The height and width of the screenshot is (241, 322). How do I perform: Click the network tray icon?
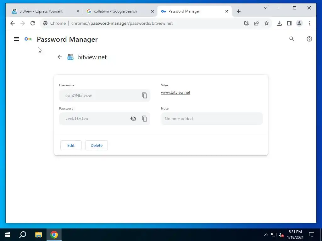coord(274,235)
